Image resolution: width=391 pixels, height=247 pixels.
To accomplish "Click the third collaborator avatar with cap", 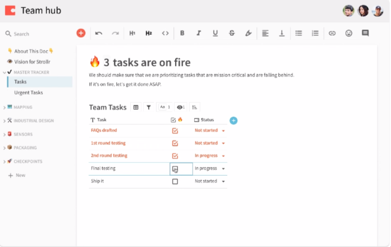I will click(378, 11).
